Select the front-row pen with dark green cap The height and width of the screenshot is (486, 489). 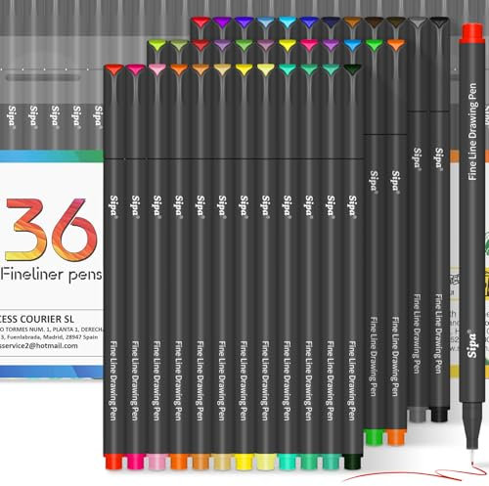pos(352,267)
